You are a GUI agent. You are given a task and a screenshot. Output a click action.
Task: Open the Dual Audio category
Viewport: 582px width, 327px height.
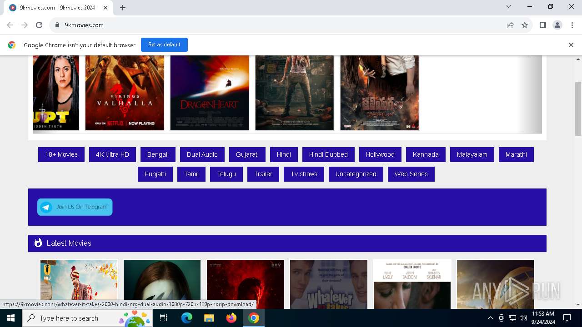click(x=202, y=154)
